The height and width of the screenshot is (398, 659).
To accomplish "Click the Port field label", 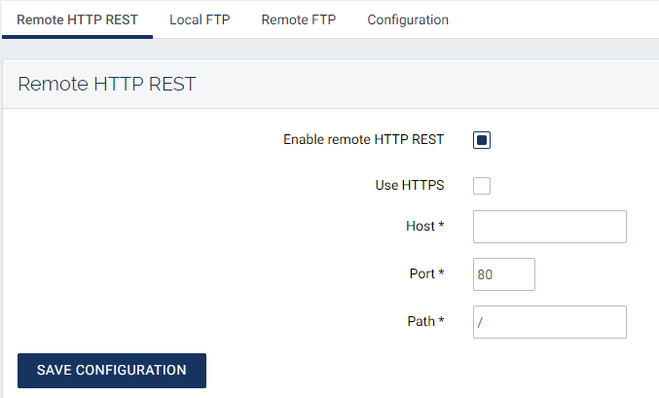I will point(422,274).
